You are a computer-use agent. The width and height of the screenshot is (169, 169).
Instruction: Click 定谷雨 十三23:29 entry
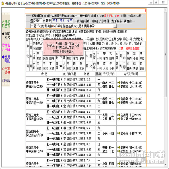(130, 115)
